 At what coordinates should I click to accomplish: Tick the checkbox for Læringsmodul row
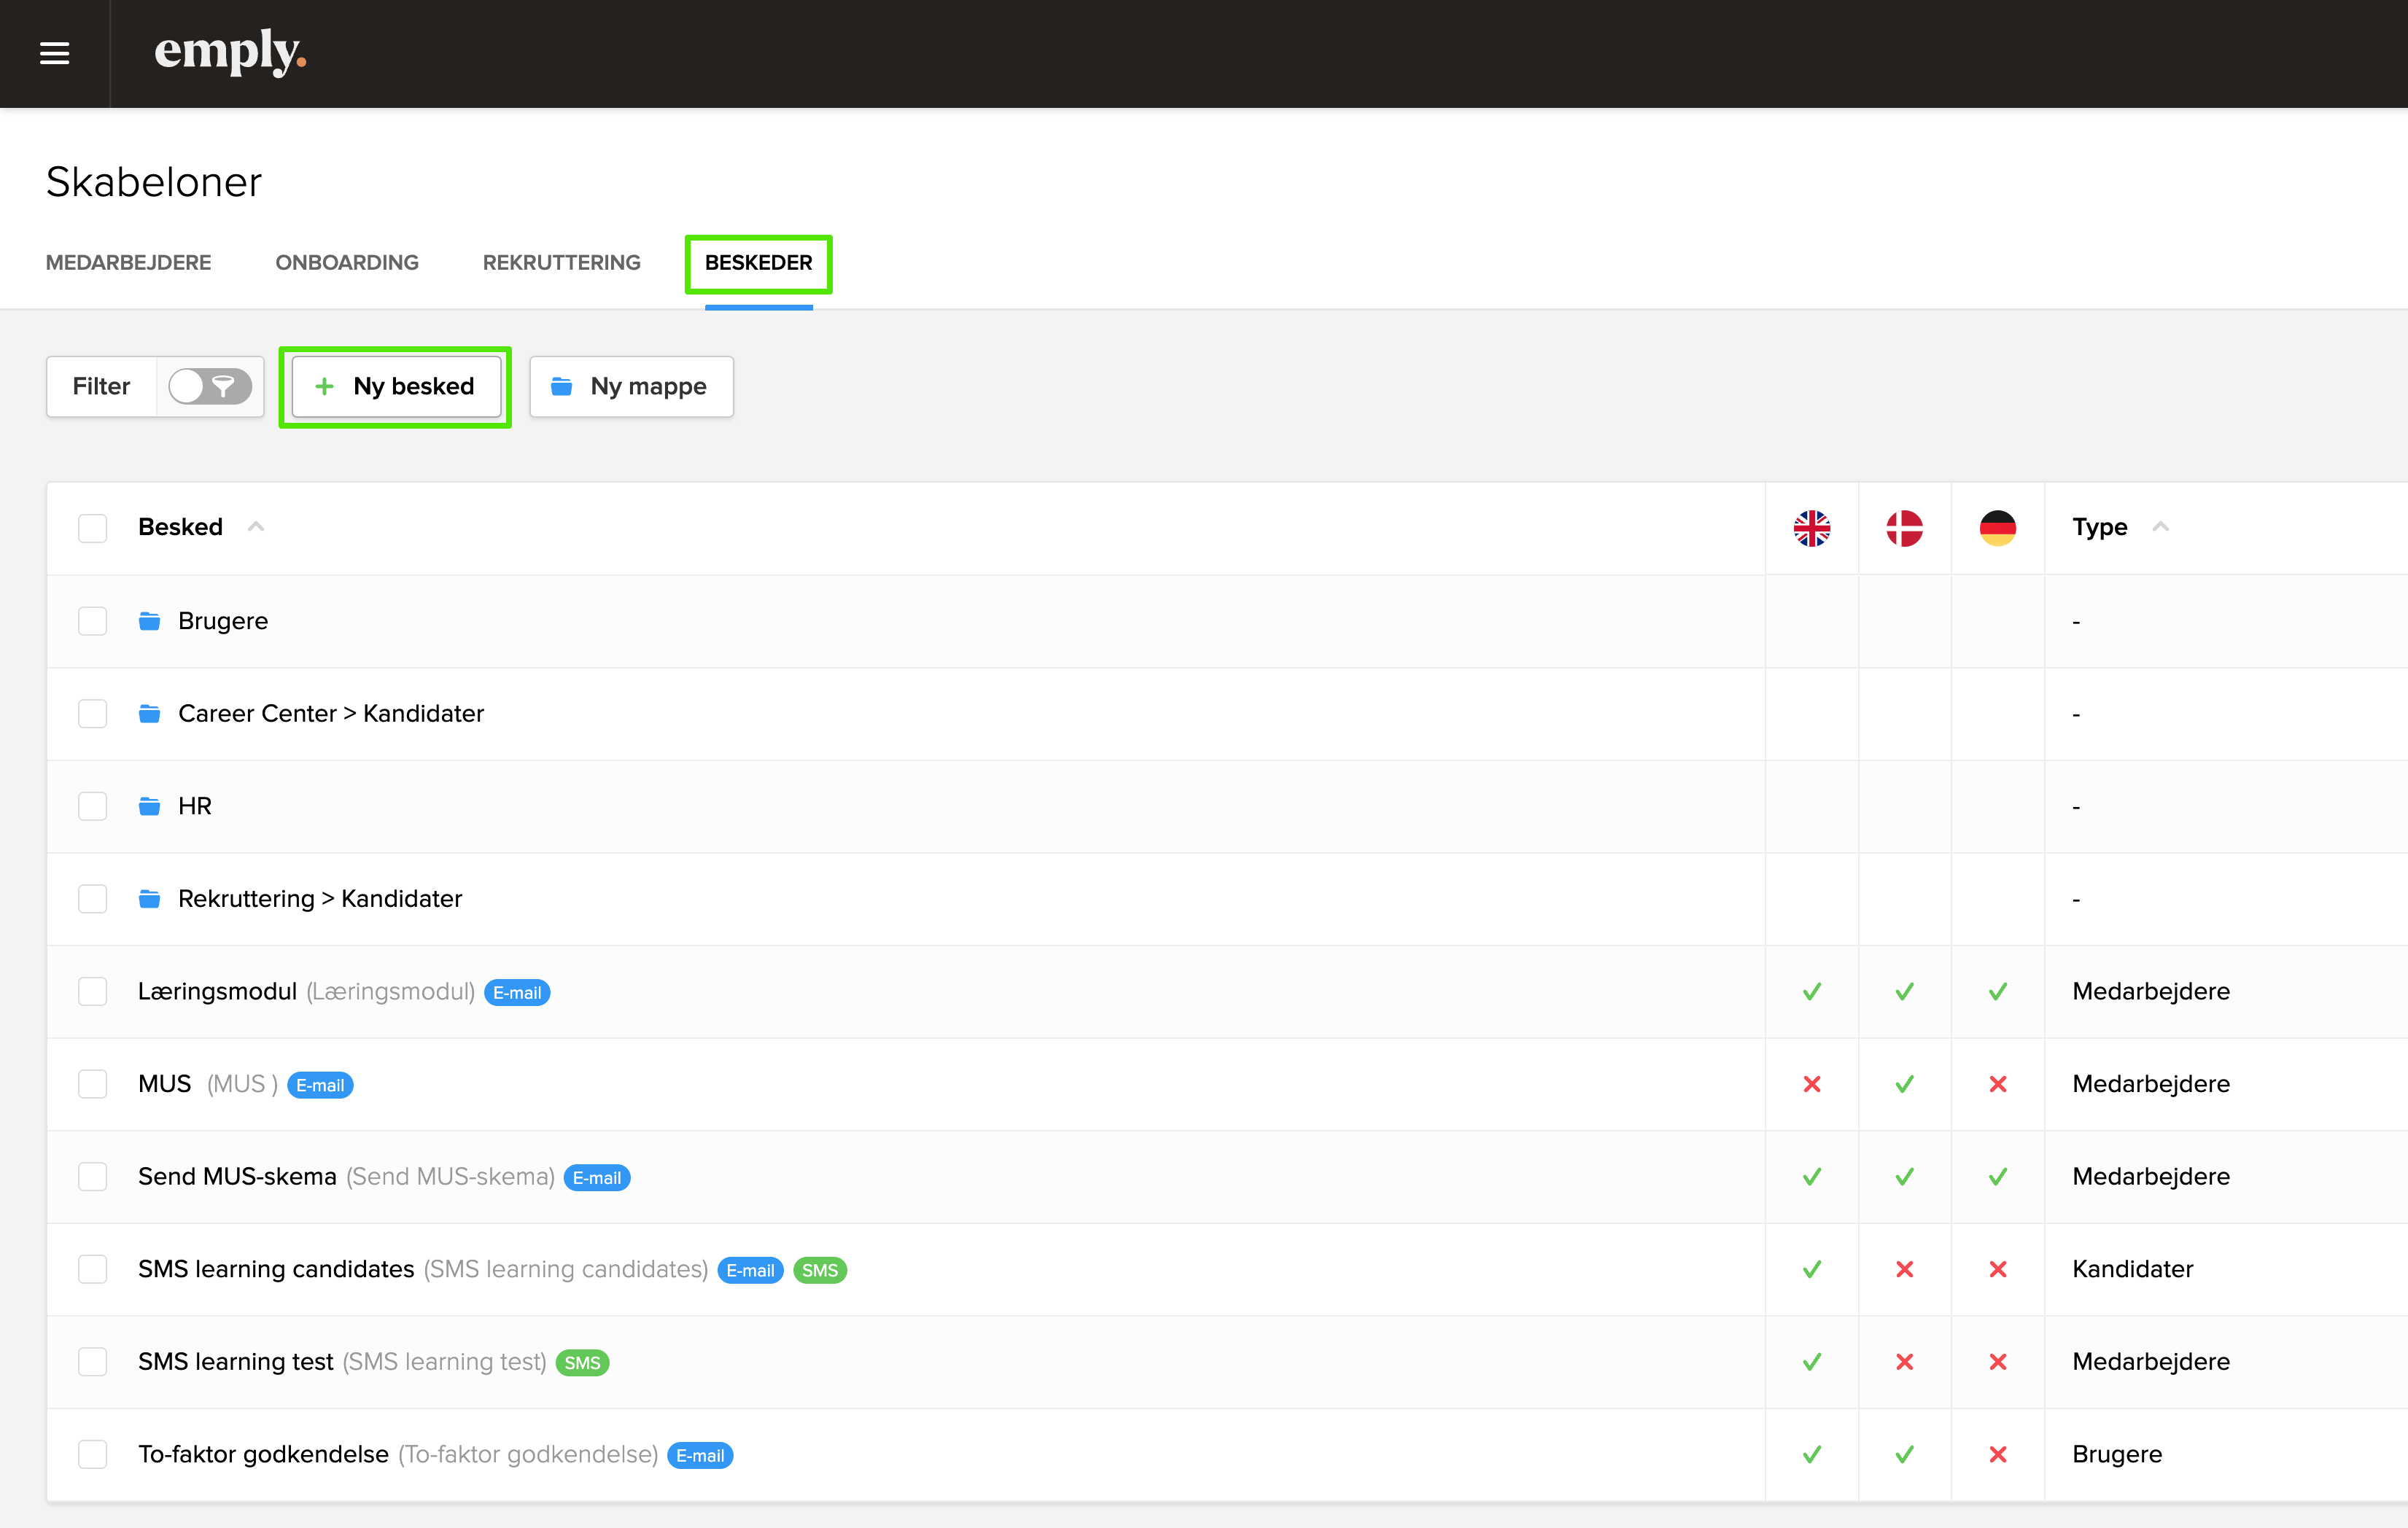[x=92, y=991]
